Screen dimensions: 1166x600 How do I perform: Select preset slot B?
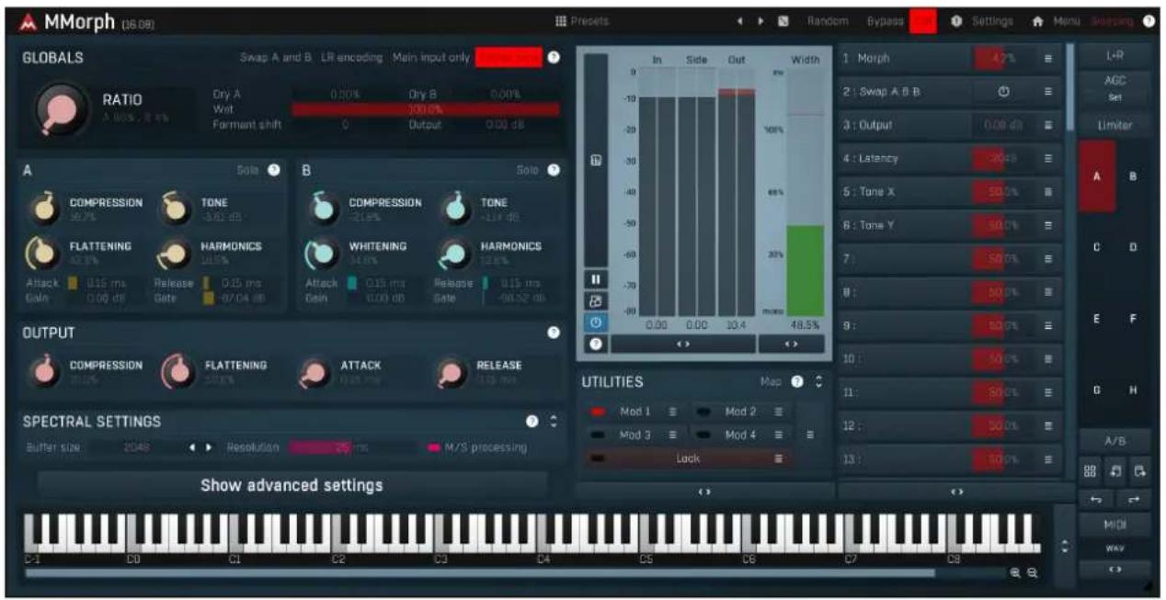pos(1133,176)
